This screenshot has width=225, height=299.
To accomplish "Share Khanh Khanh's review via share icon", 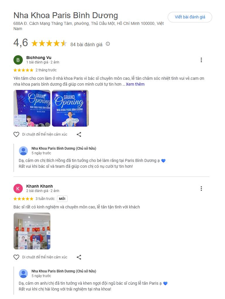I will [79, 257].
